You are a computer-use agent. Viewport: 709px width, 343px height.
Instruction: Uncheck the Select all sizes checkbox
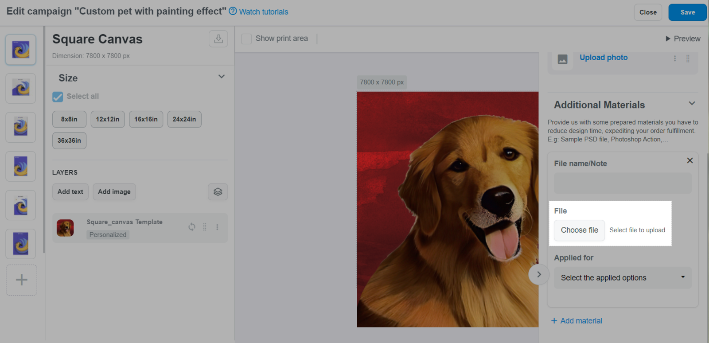[x=58, y=97]
